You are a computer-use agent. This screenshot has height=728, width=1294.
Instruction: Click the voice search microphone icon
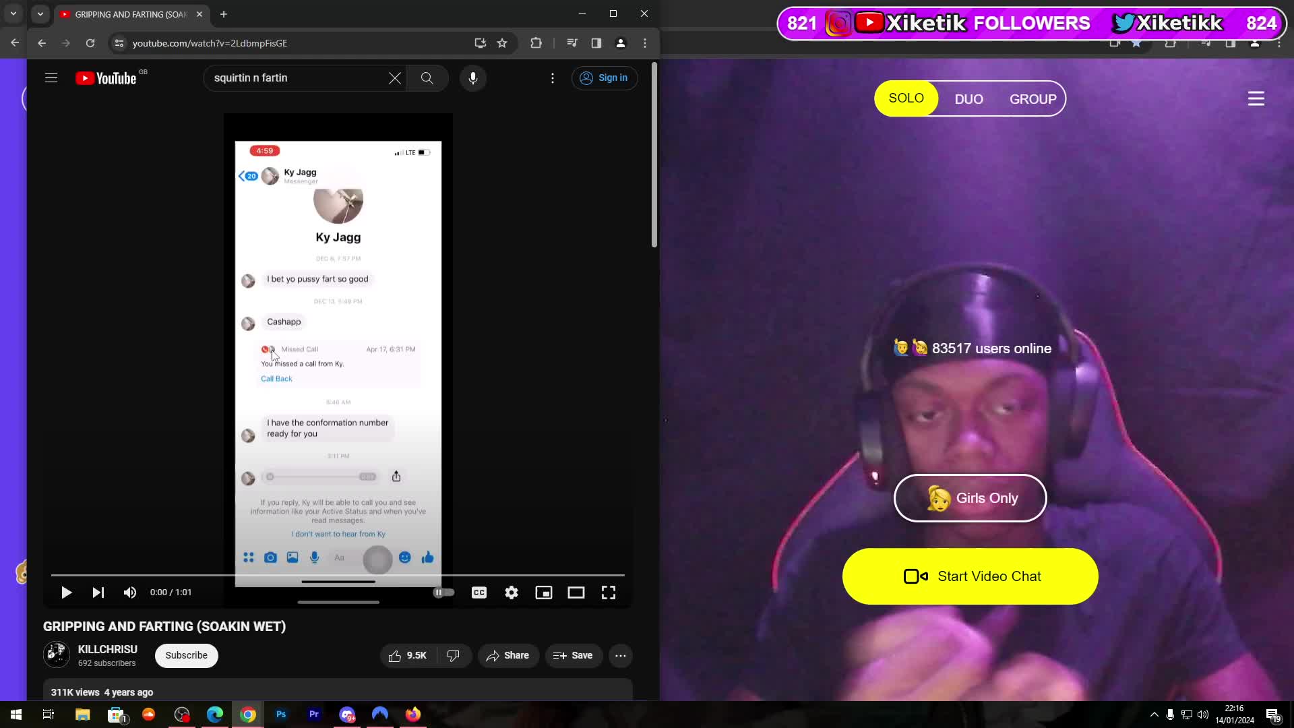[x=473, y=78]
